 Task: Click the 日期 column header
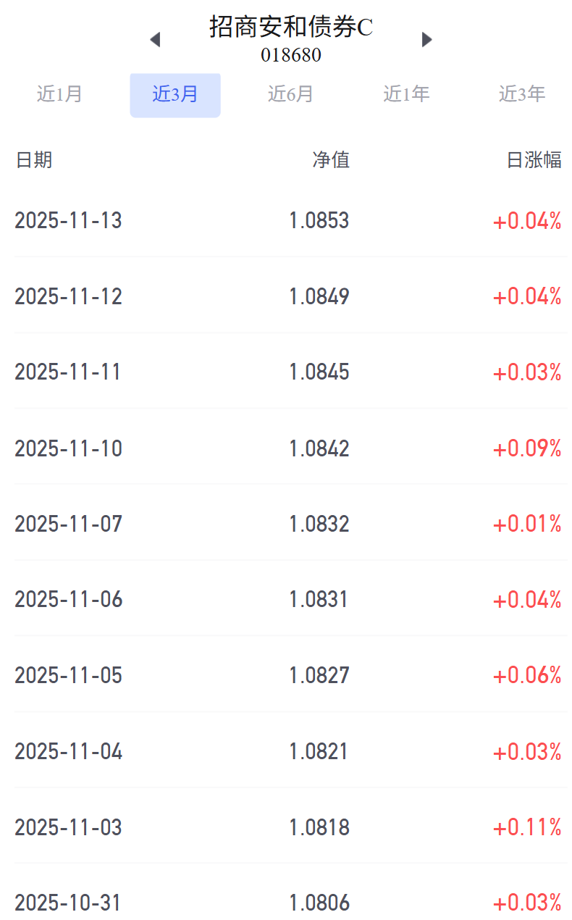pos(33,160)
